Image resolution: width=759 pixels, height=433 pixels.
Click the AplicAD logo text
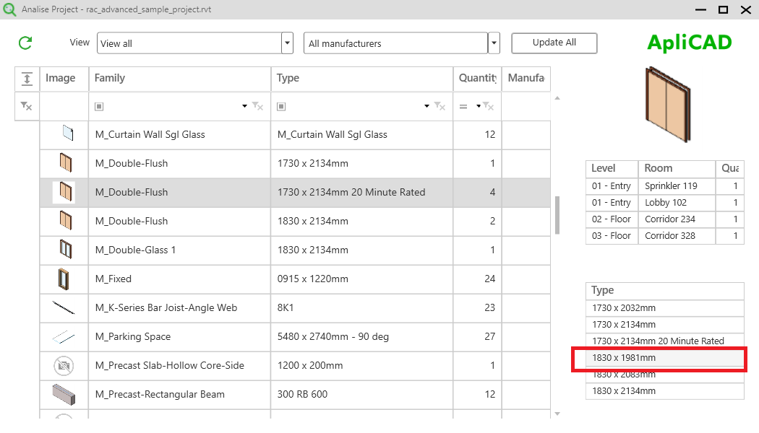[688, 43]
